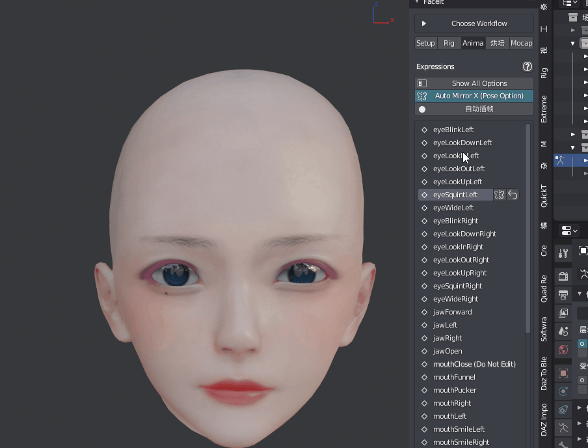Viewport: 588px width, 448px height.
Task: Switch to the Mocap tab
Action: coord(521,43)
